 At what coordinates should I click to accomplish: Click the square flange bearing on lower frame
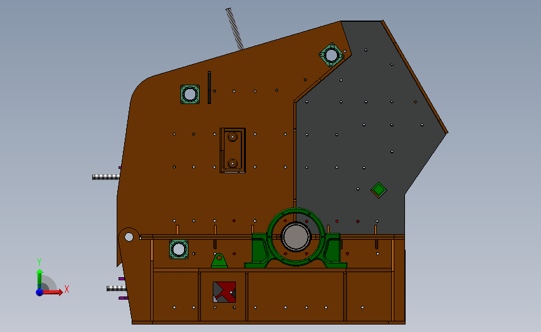coord(178,249)
